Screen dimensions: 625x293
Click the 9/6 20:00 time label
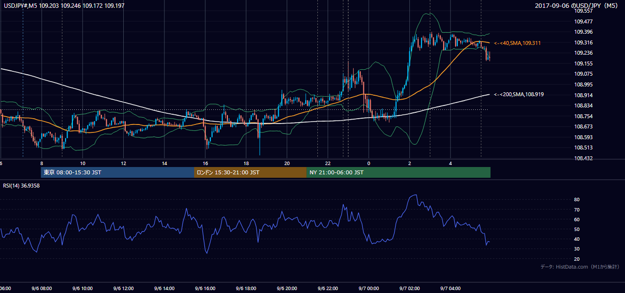(287, 288)
